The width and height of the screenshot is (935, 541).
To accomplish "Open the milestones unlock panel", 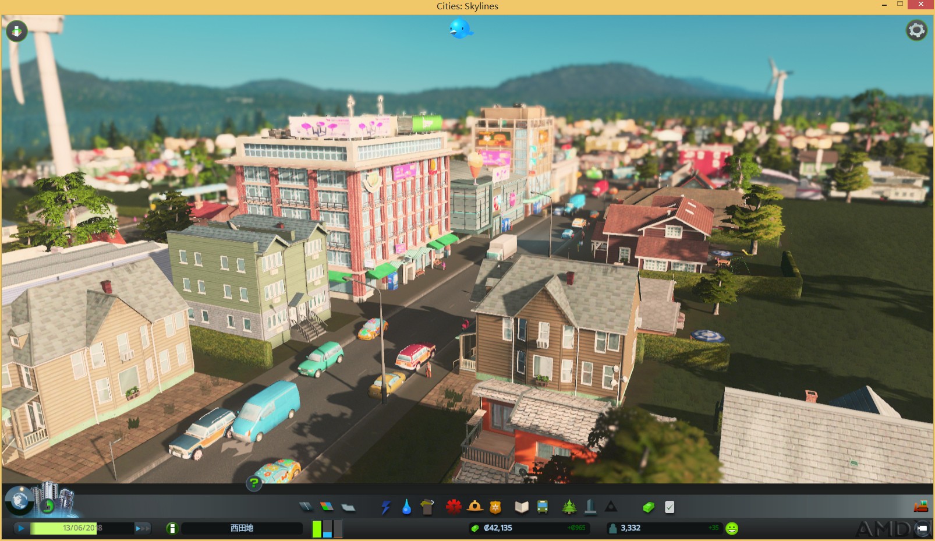I will point(48,505).
